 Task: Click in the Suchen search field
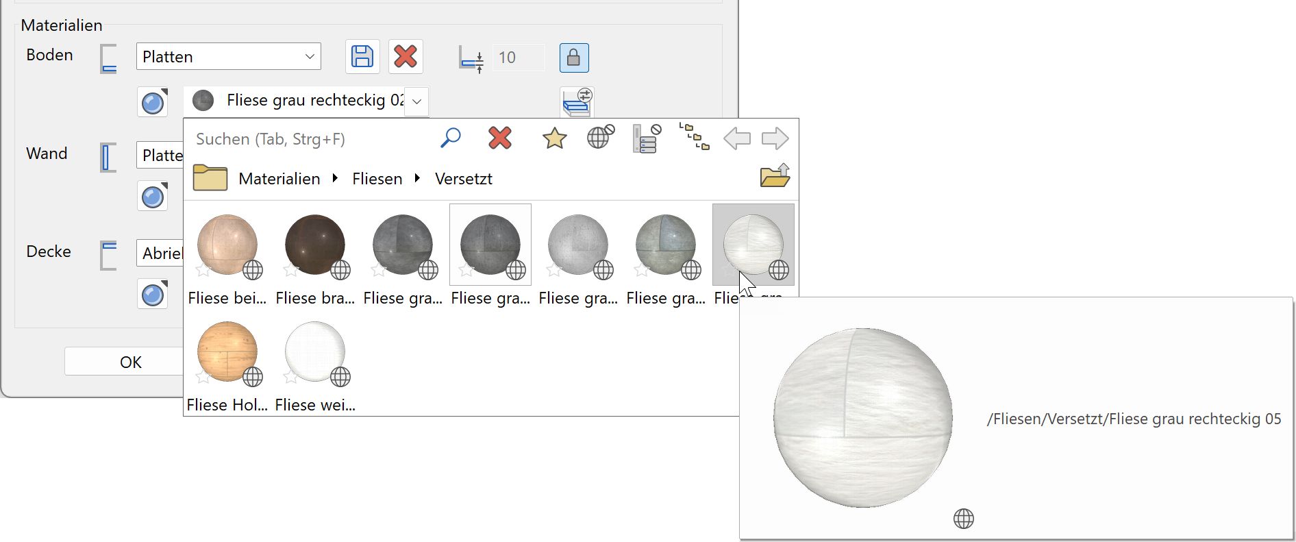tap(308, 139)
